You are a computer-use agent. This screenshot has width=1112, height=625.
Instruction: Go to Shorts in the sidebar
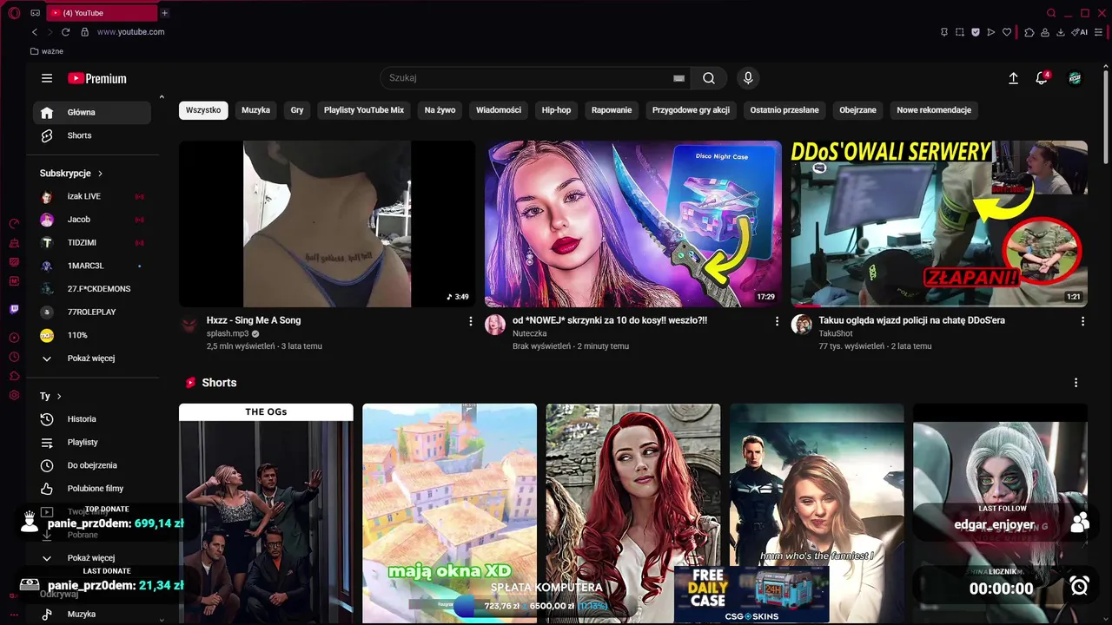point(92,135)
